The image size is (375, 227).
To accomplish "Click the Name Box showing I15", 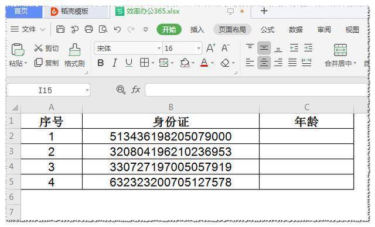I will (45, 90).
